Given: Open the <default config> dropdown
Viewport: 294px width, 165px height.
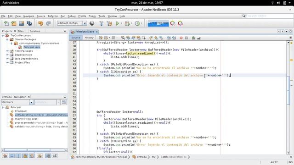Looking at the screenshot, I should [85, 23].
